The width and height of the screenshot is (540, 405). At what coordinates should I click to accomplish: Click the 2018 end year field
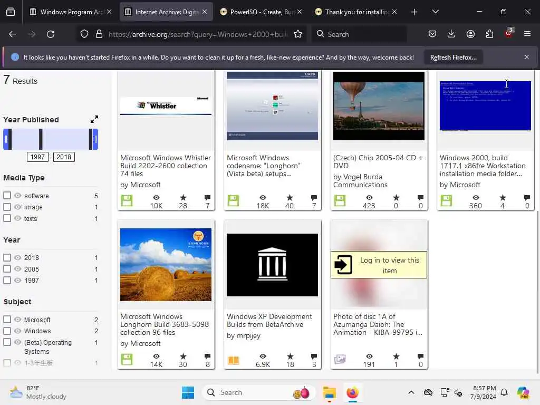(x=64, y=157)
